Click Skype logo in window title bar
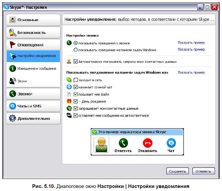Viewport: 222px width, 191px height. [6, 7]
